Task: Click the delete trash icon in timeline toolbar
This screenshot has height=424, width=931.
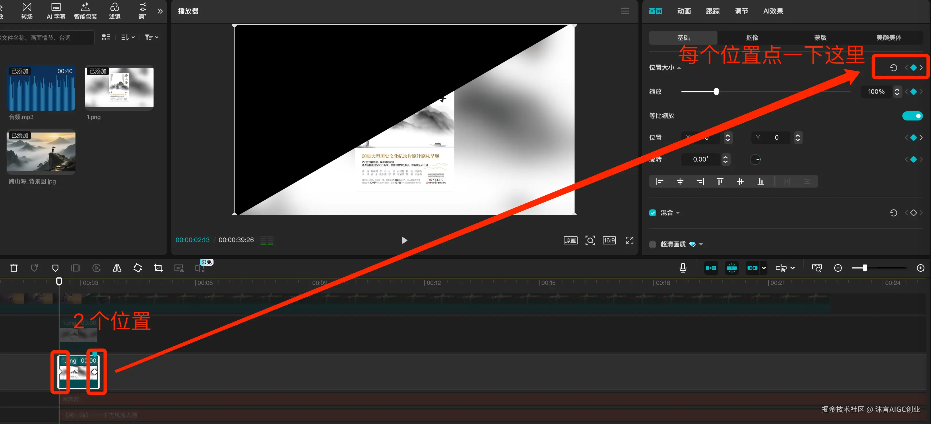Action: (14, 268)
